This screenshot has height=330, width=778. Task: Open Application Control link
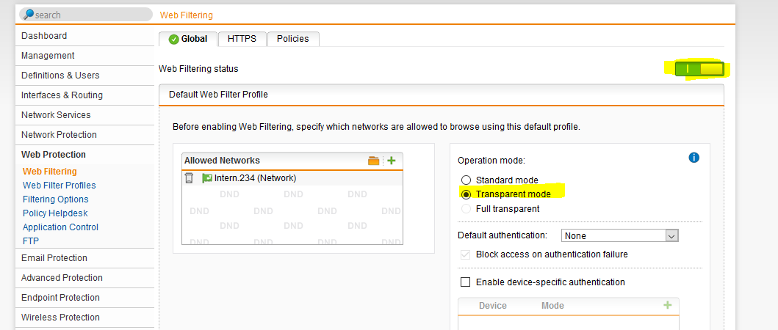coord(60,227)
